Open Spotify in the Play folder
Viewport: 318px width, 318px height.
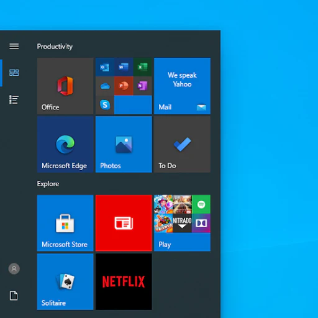[201, 204]
